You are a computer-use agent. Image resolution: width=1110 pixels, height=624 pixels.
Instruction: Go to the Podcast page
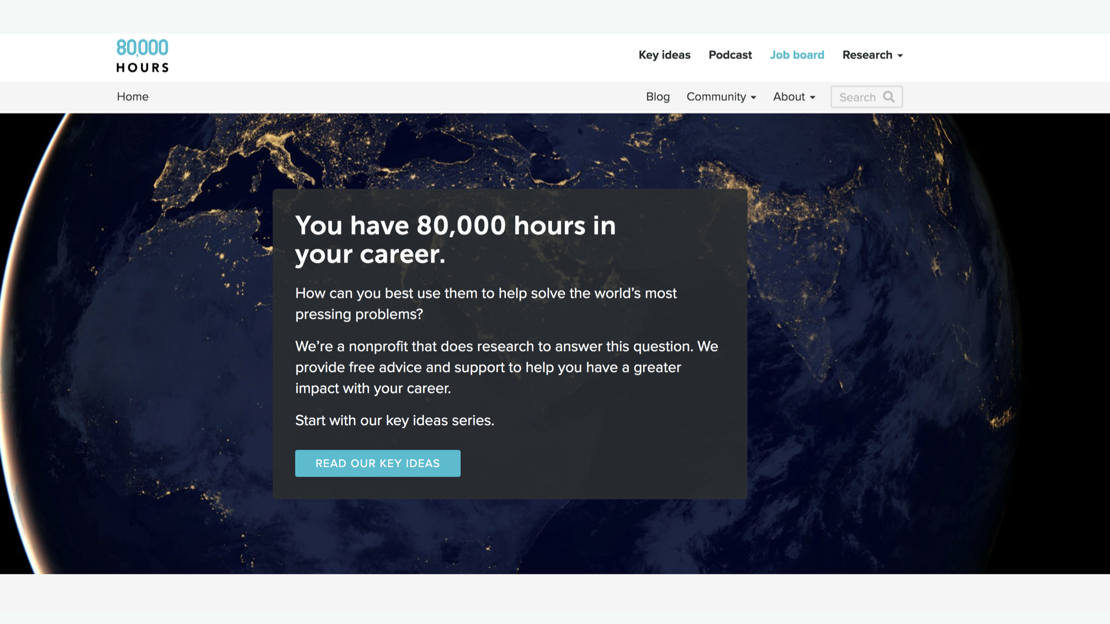click(x=730, y=55)
